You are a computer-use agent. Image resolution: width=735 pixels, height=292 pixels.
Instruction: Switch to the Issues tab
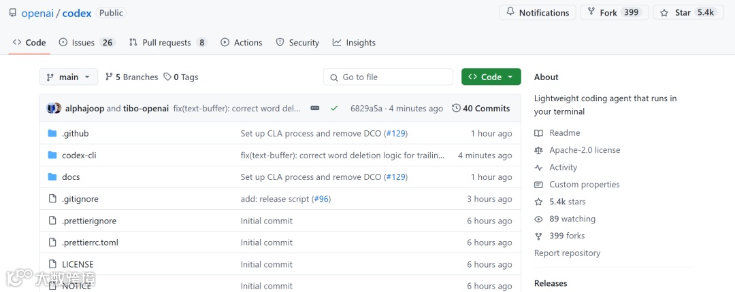(87, 43)
